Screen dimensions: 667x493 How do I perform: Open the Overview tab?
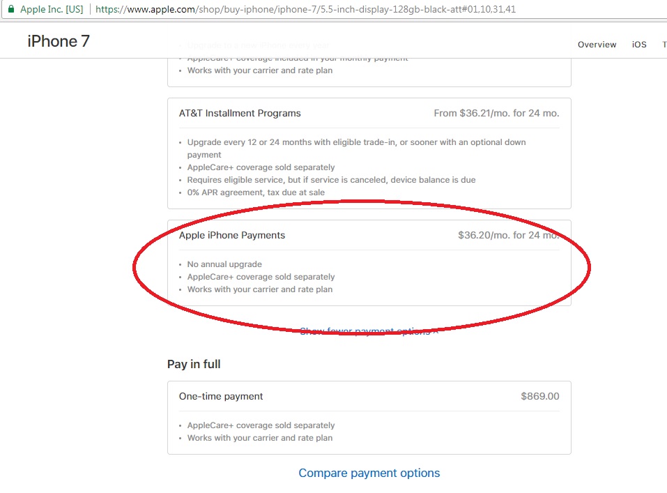(597, 44)
